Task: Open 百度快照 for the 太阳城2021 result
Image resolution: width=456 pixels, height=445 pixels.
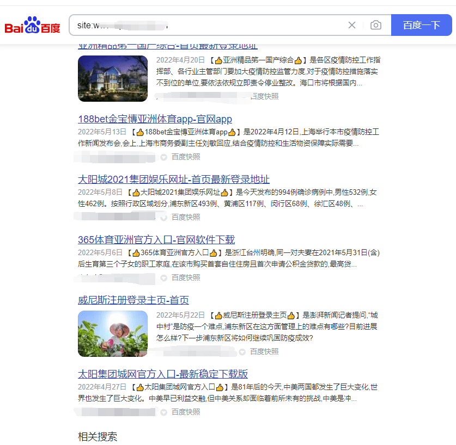Action: 186,217
